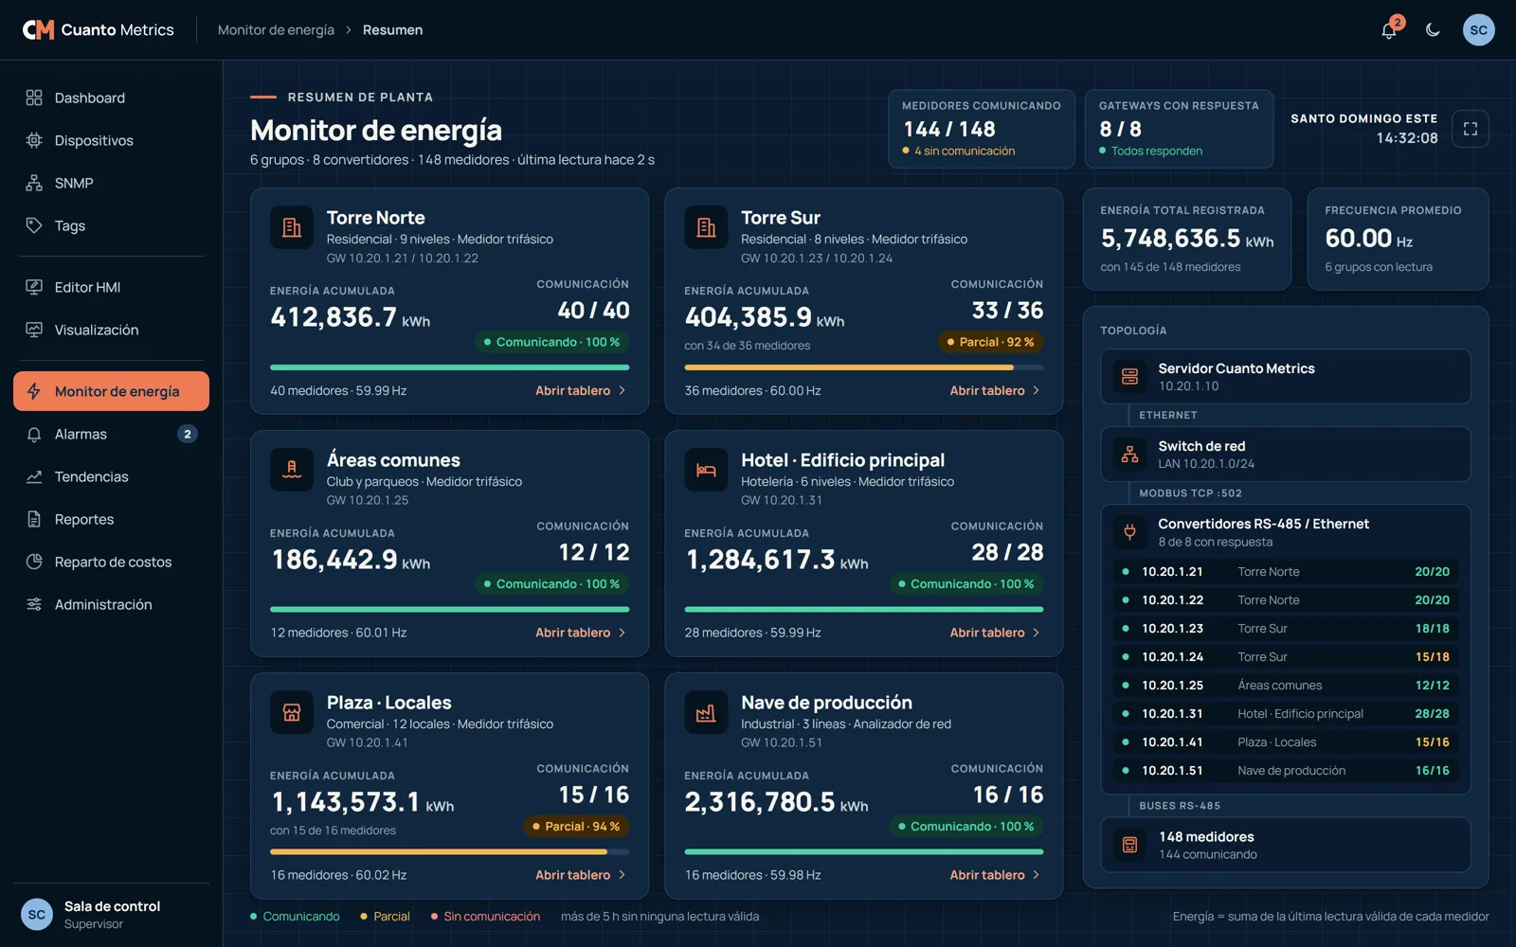Screen dimensions: 1516x947
Task: Click the Plaza Locales store icon
Action: coord(292,712)
